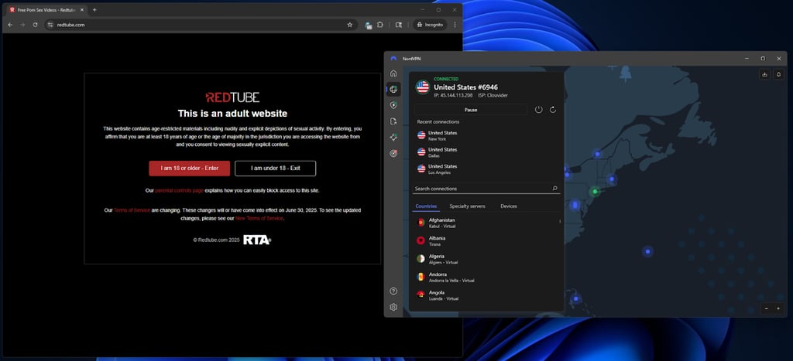Click the browser Forward arrow
Screen dimensions: 793x361
22,25
